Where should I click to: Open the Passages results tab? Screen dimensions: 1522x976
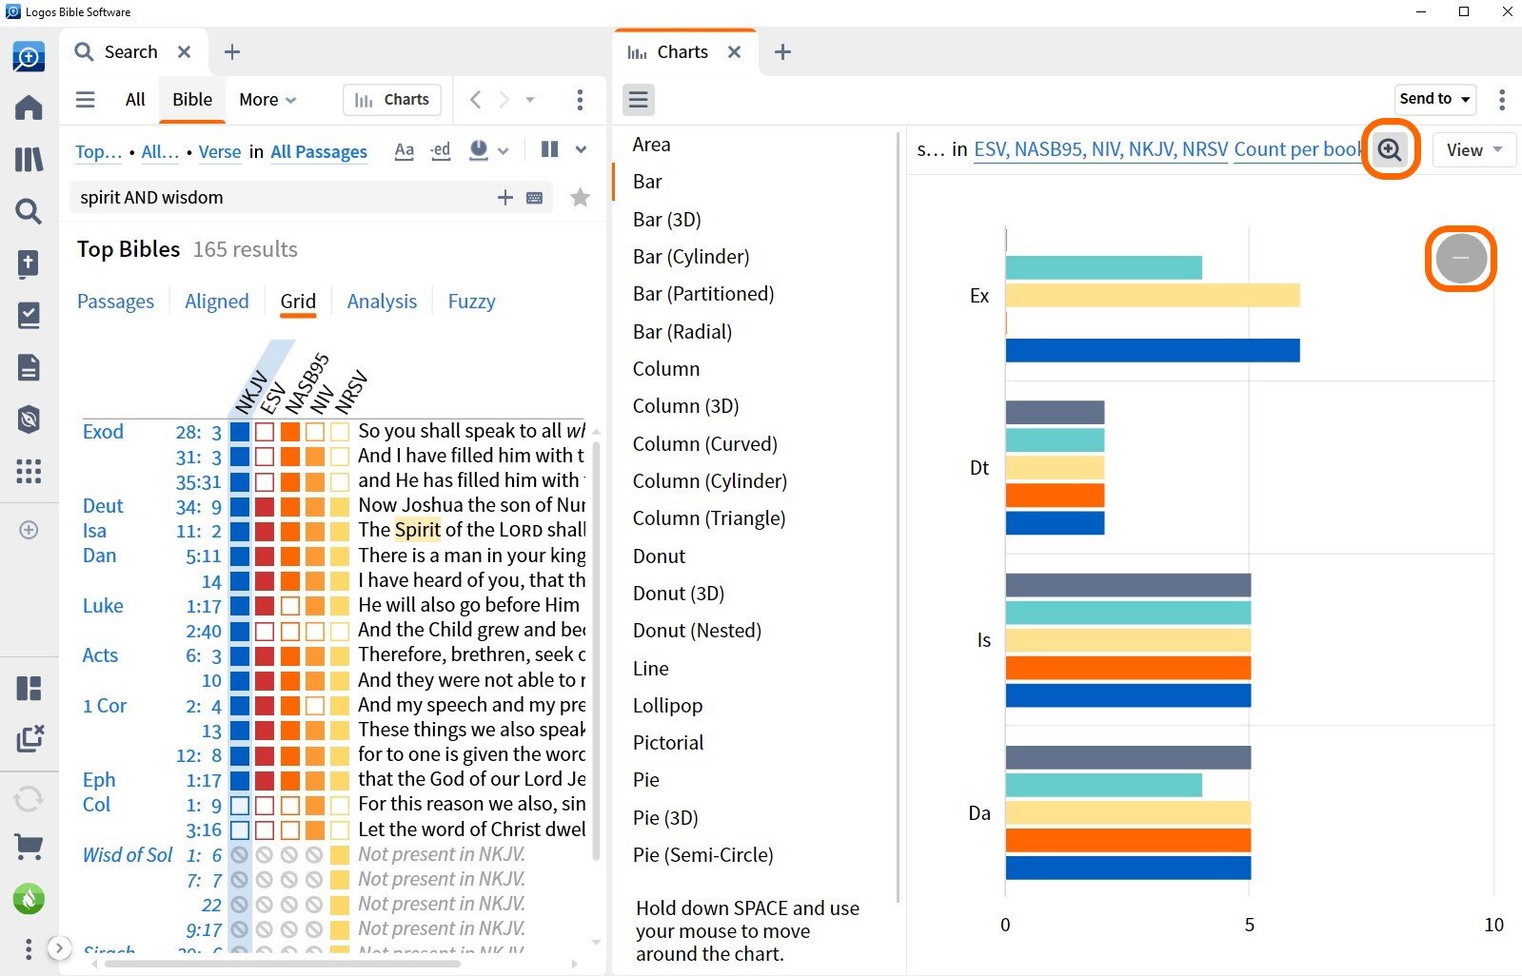tap(115, 302)
